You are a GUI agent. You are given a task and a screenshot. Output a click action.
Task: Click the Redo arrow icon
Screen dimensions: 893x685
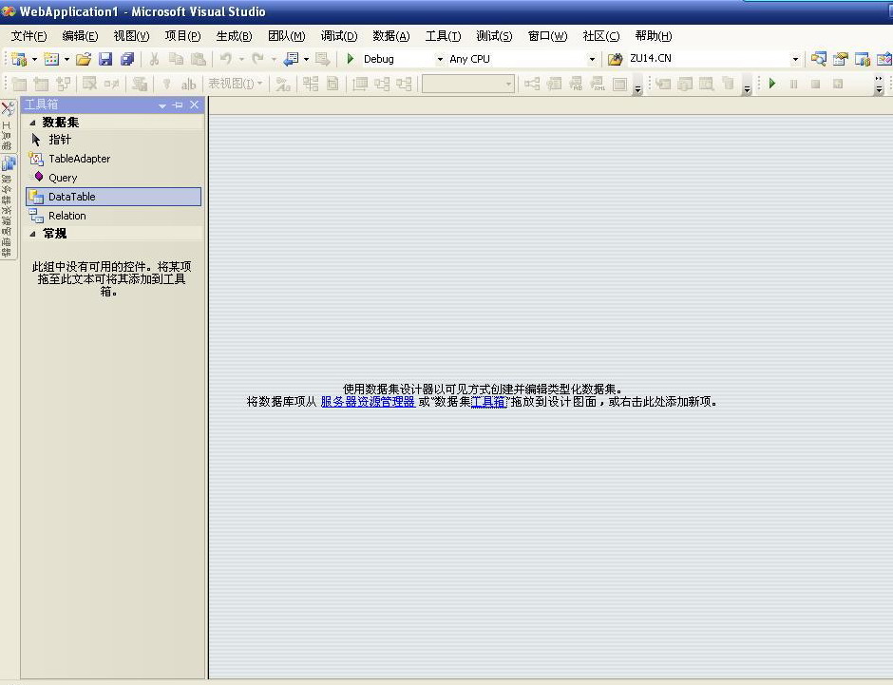coord(258,59)
